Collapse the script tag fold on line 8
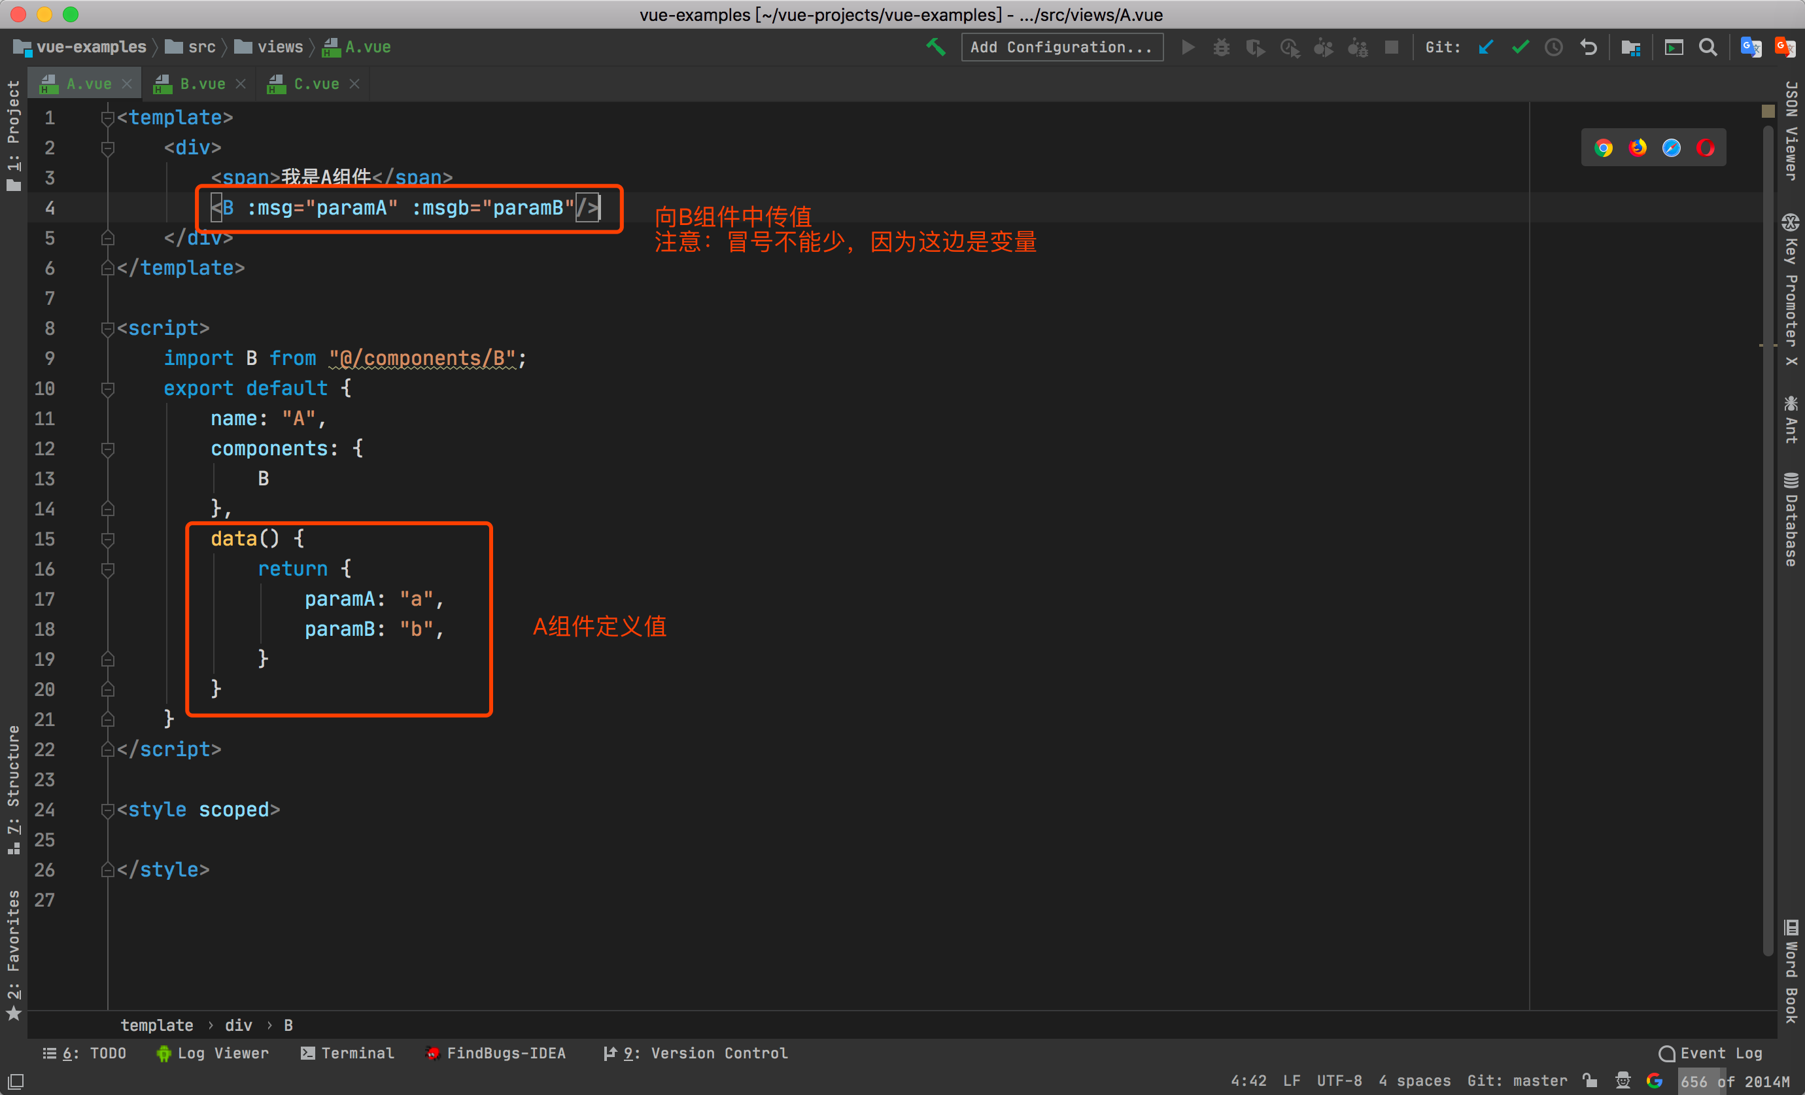The width and height of the screenshot is (1805, 1095). (x=108, y=328)
